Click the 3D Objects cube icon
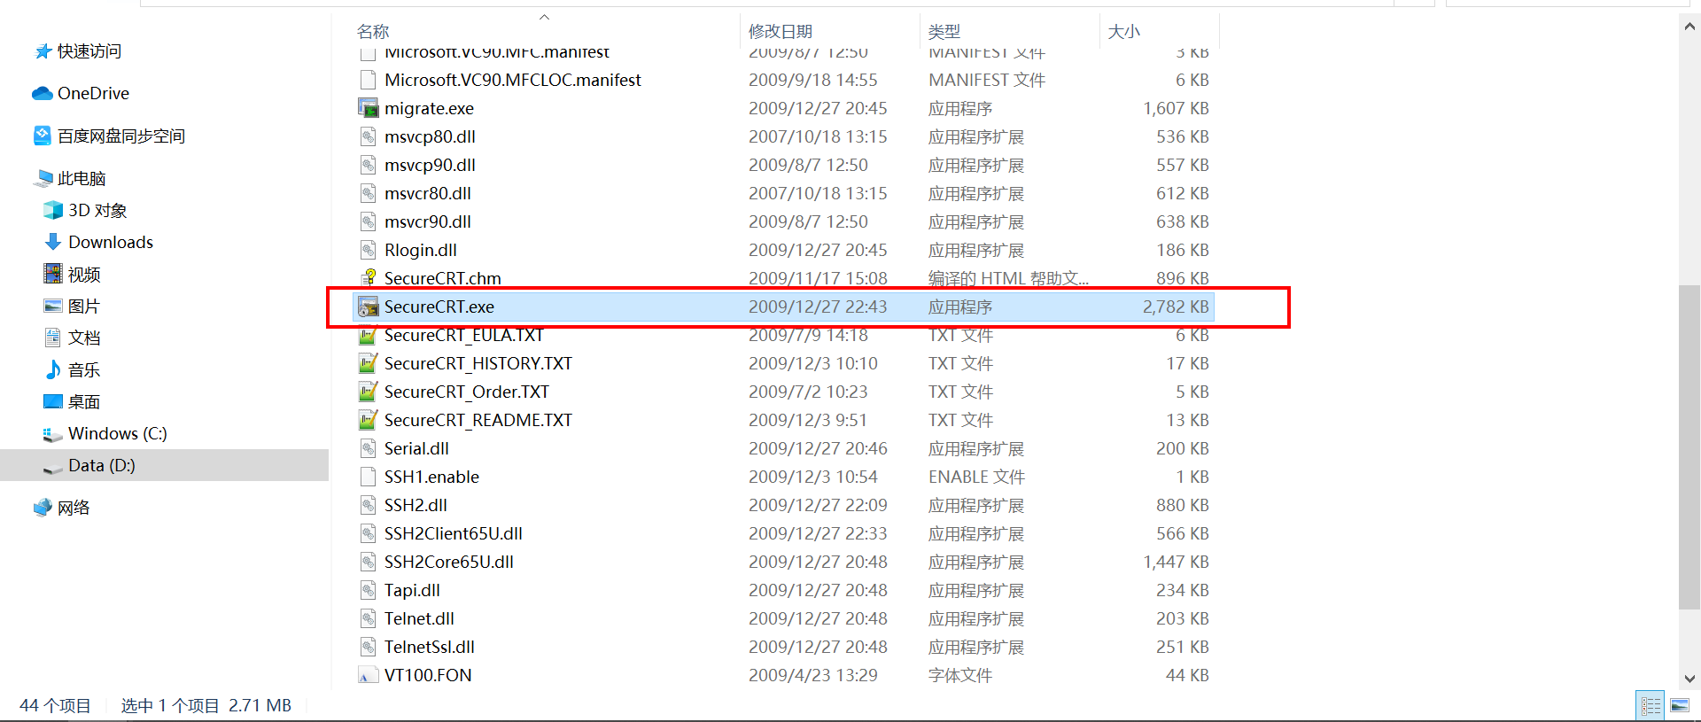 (x=53, y=210)
